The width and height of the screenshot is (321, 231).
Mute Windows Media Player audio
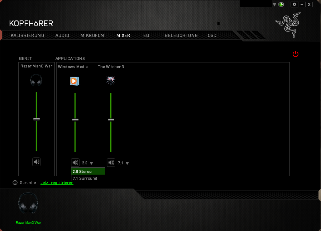coord(75,163)
